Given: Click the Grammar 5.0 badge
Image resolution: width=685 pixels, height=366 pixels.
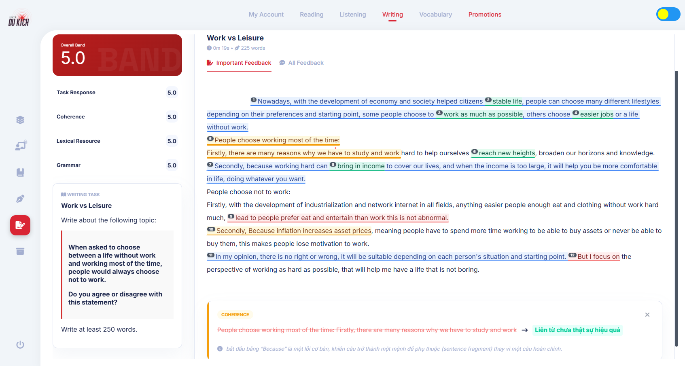Looking at the screenshot, I should coord(172,165).
